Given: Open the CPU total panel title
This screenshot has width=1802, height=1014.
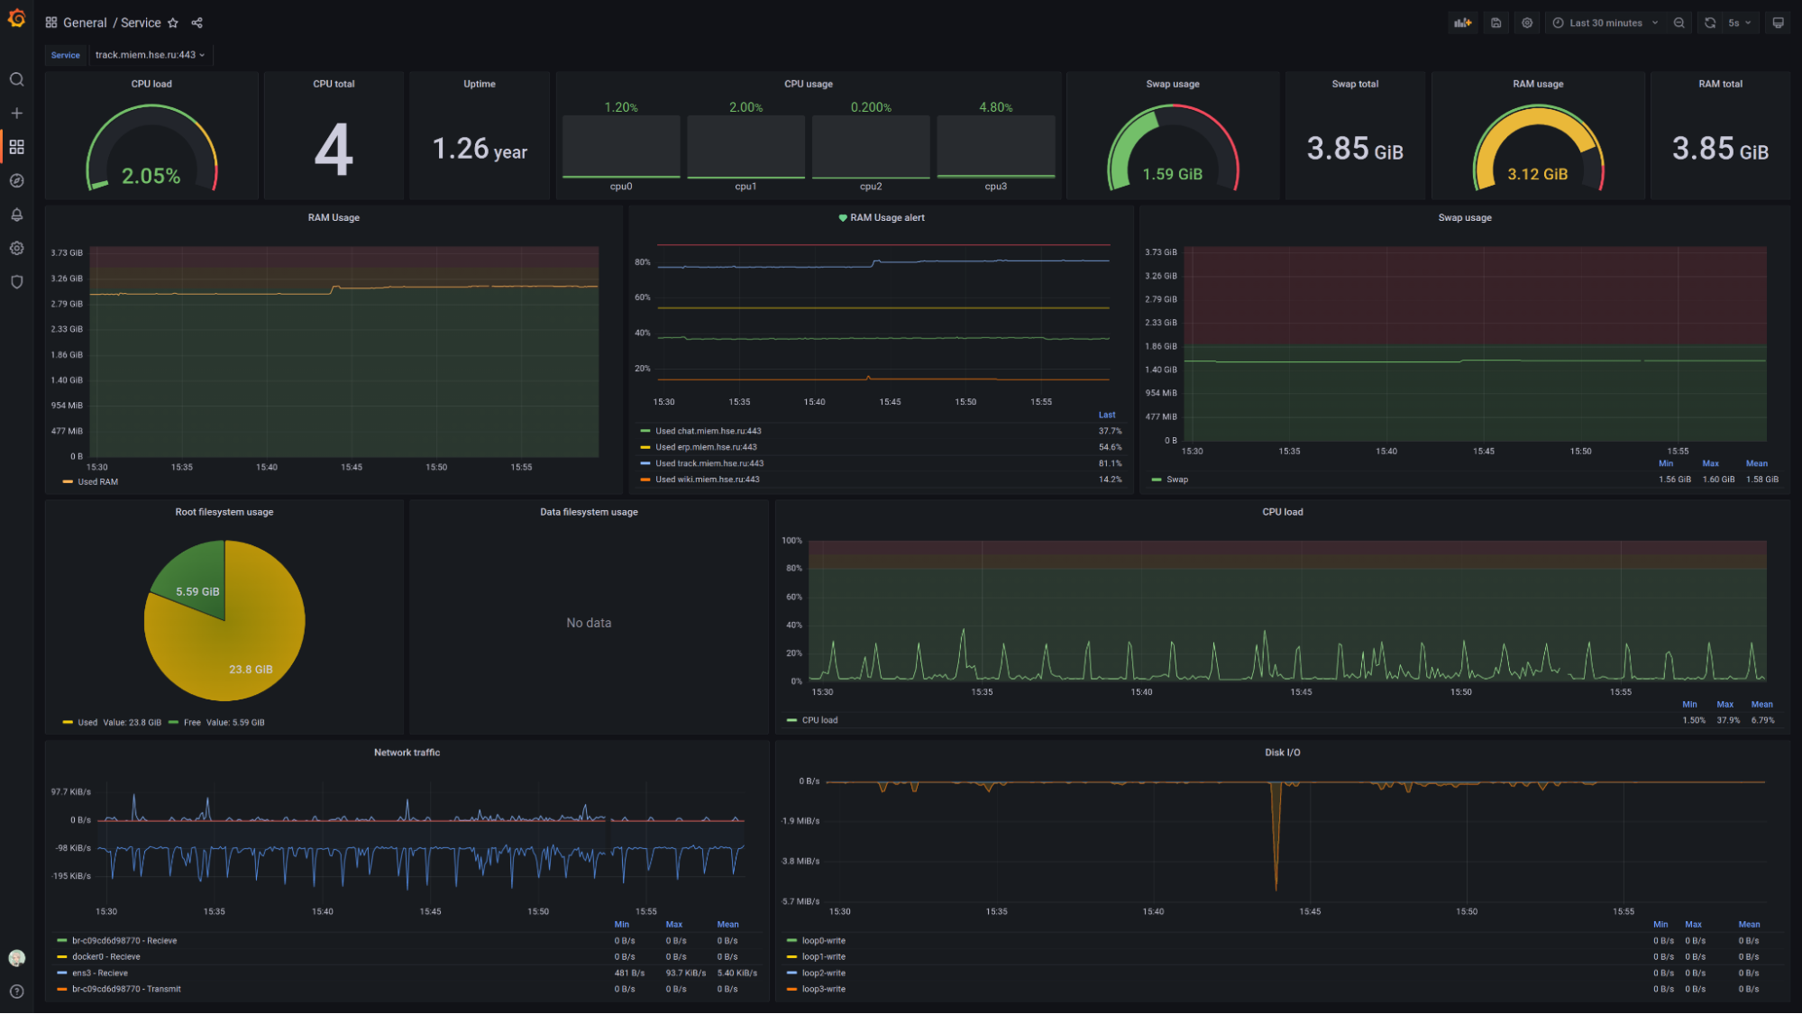Looking at the screenshot, I should pos(334,84).
